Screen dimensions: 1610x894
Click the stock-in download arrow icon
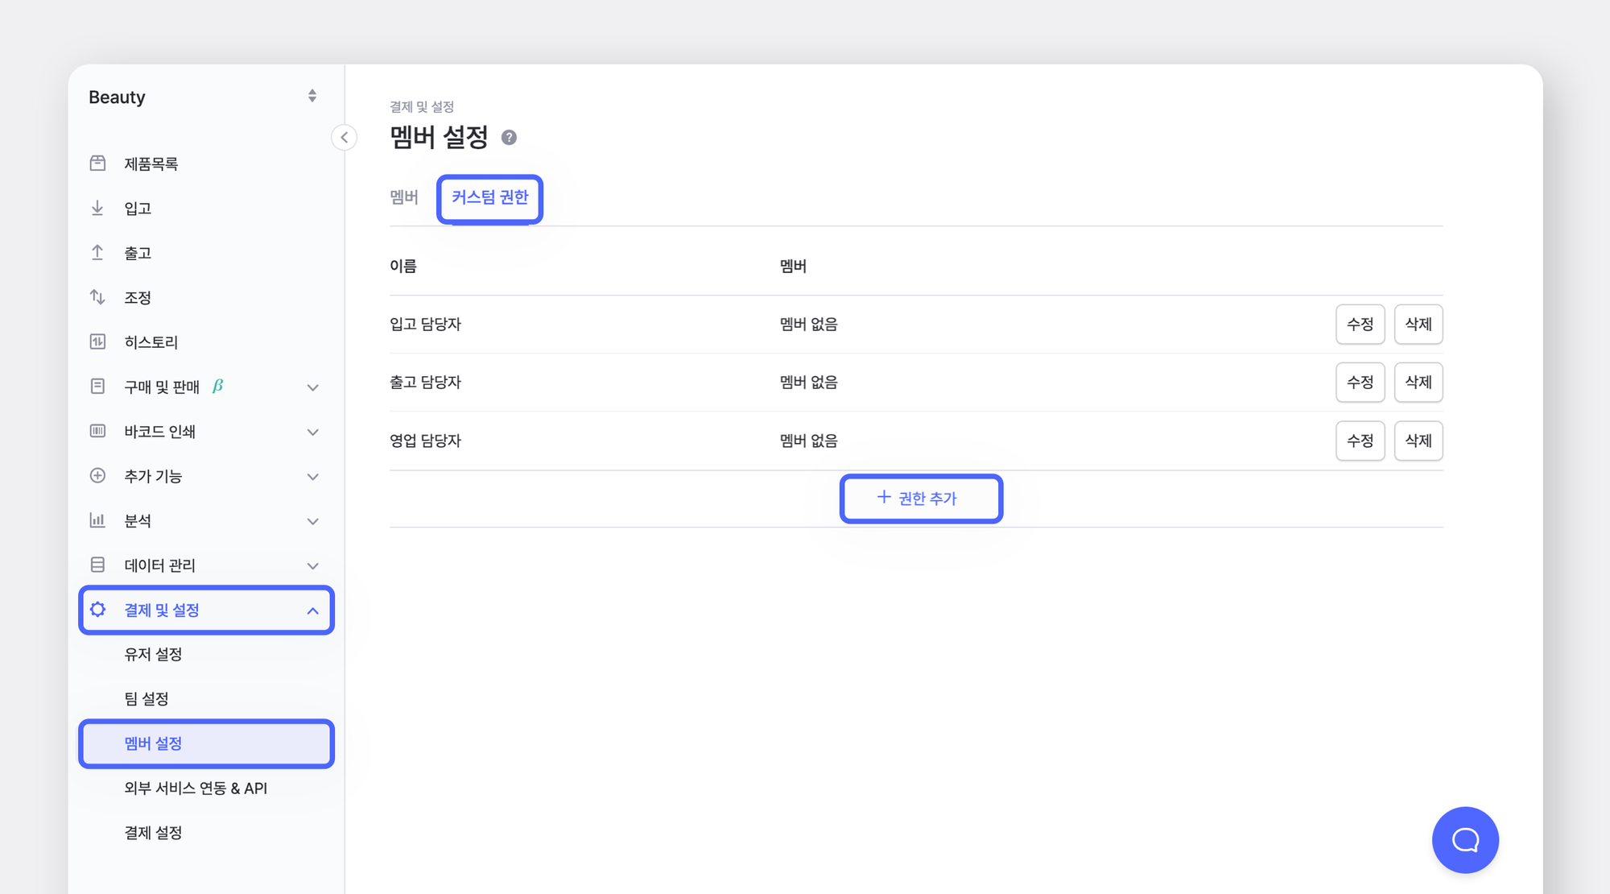coord(97,208)
